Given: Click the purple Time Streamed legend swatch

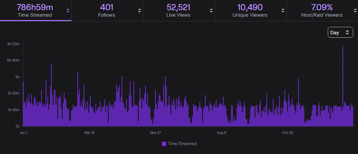Looking at the screenshot, I should coord(164,144).
